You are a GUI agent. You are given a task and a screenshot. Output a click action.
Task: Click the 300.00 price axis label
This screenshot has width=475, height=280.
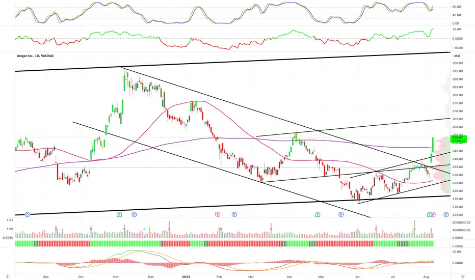click(458, 63)
